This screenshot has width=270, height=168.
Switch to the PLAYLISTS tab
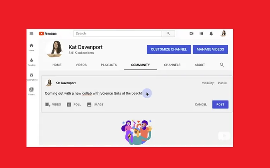tap(109, 65)
